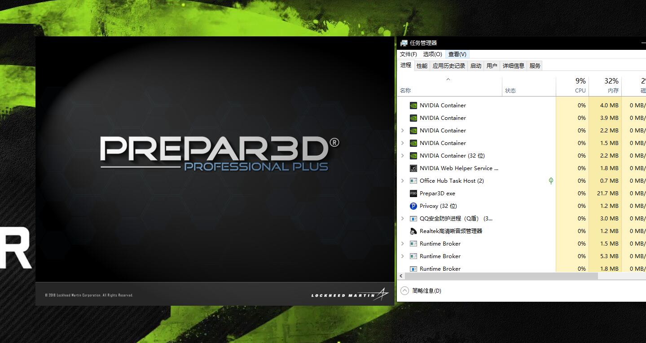Click 简略信息(D) to collapse details
The width and height of the screenshot is (646, 343).
click(426, 291)
